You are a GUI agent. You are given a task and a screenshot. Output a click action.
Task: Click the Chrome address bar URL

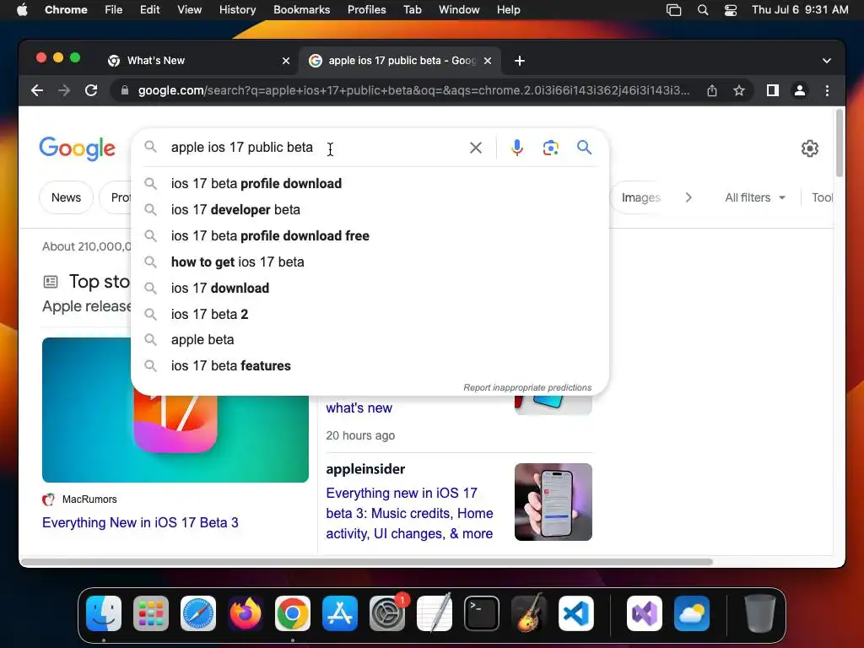pos(413,90)
